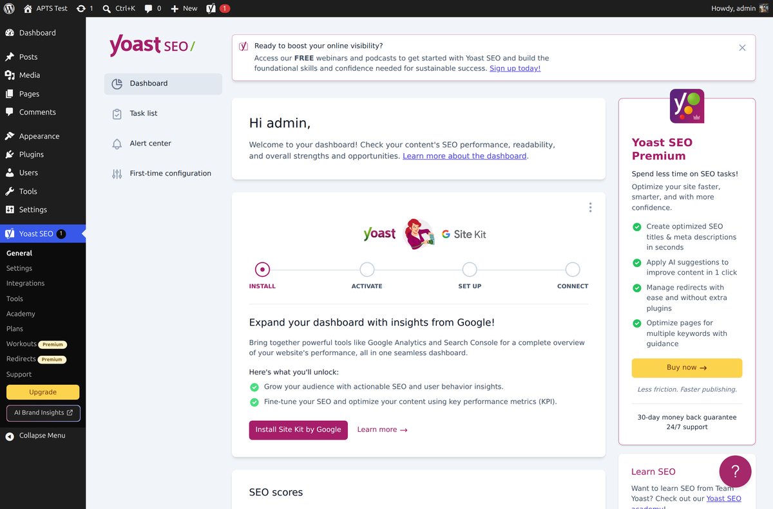Screen dimensions: 773x509
Task: Open the Ctrl+K search shortcut
Action: [119, 8]
